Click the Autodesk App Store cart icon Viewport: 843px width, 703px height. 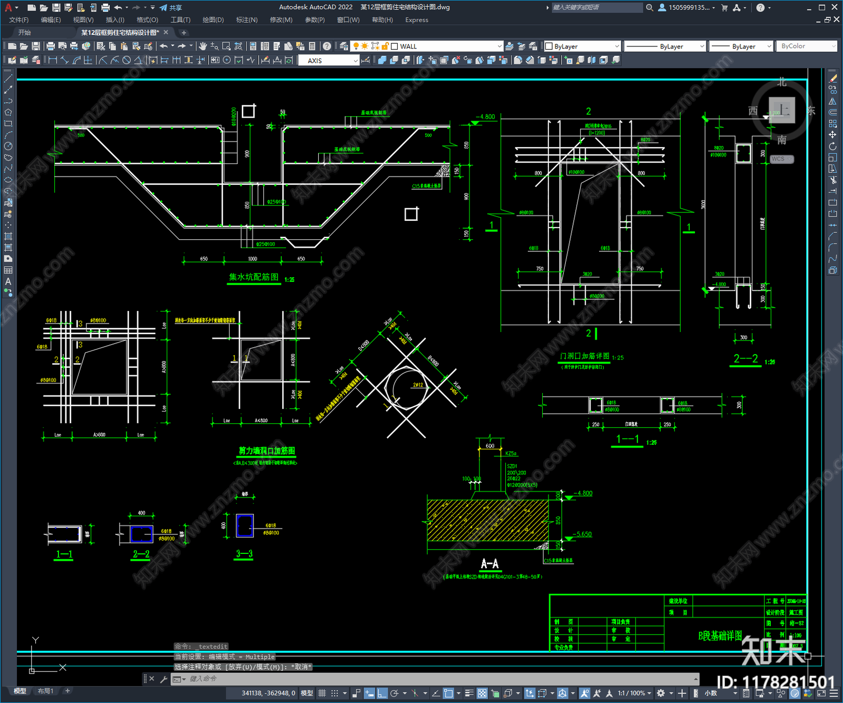coord(724,7)
